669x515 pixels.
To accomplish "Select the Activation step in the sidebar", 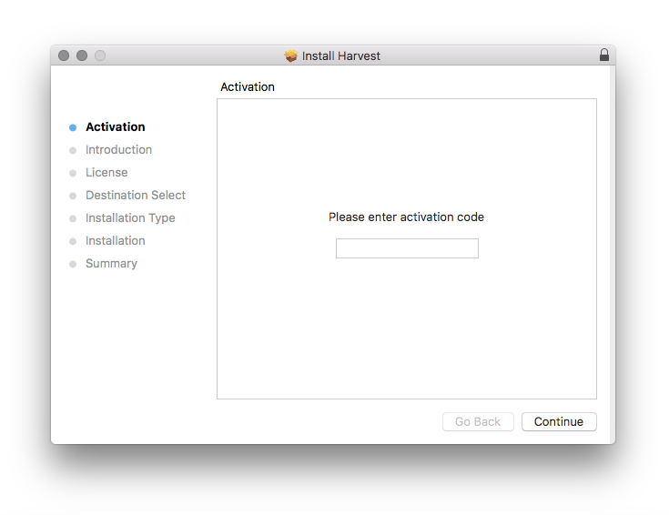I will coord(115,127).
